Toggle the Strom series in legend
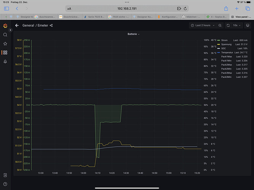The height and width of the screenshot is (190, 254). 224,40
